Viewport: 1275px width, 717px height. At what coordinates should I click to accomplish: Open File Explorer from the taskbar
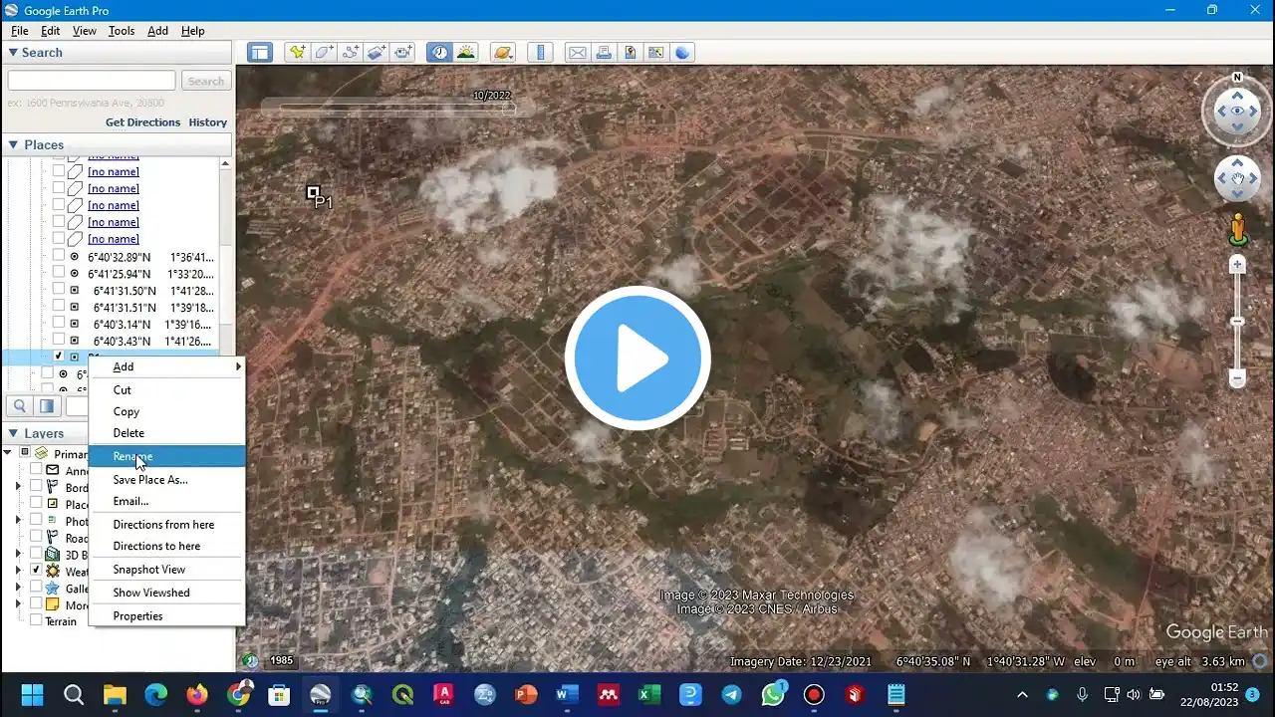[x=115, y=694]
